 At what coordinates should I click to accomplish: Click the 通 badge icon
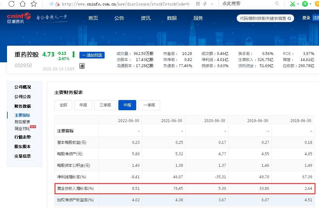[x=82, y=66]
